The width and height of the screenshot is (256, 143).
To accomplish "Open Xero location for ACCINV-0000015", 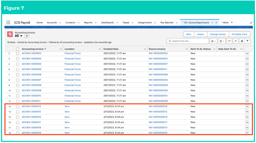I will 67,112.
